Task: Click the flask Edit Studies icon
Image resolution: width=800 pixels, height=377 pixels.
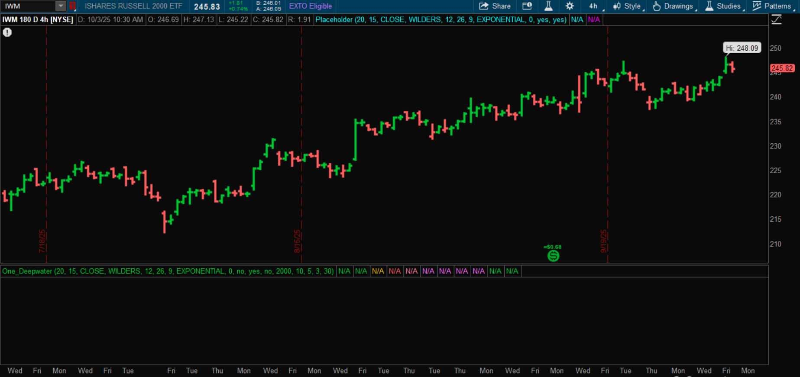Action: (x=548, y=6)
